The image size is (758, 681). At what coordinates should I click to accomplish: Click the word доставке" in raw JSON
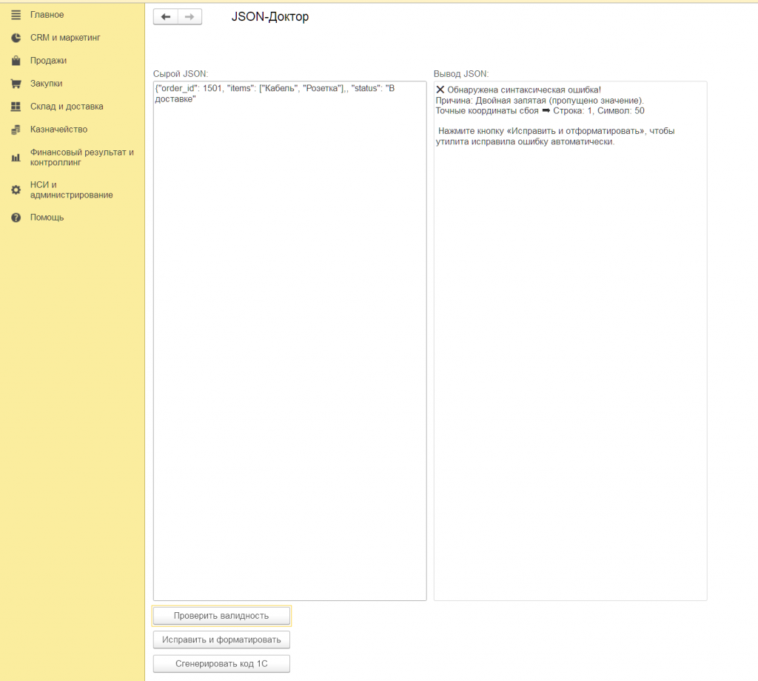click(x=175, y=99)
